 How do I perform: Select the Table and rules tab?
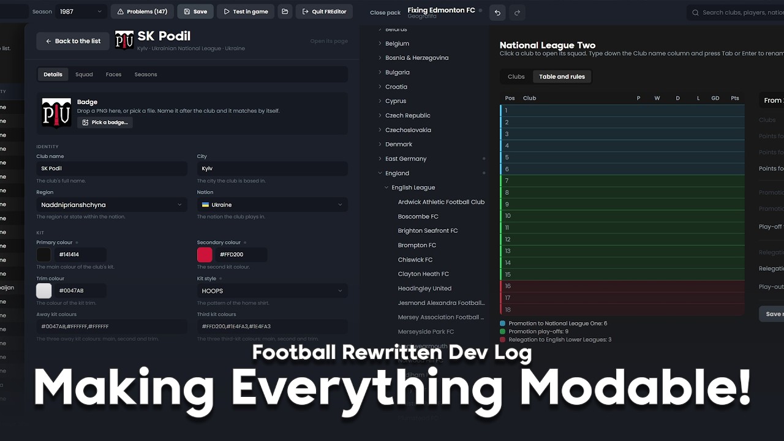pos(562,77)
